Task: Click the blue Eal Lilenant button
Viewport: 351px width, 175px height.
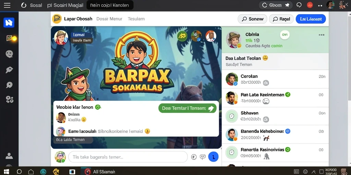Action: [x=311, y=19]
